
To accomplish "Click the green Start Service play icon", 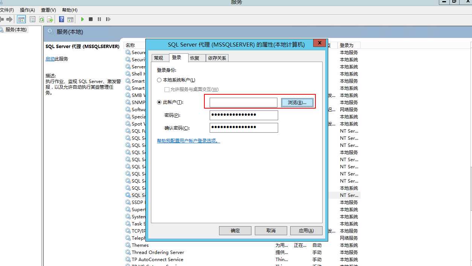I will pos(82,19).
